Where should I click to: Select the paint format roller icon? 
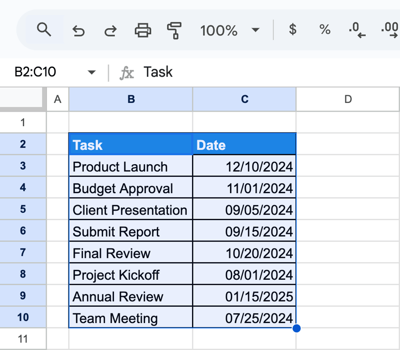click(x=174, y=31)
